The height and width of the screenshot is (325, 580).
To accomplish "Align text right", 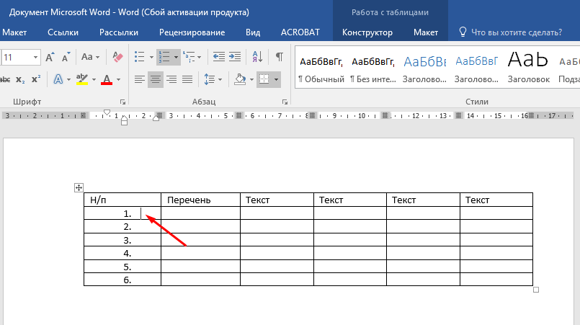I will point(171,79).
